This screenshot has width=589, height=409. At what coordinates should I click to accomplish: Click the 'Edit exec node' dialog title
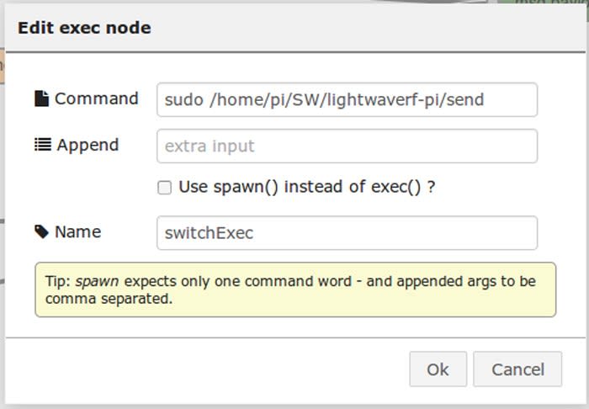pyautogui.click(x=84, y=28)
